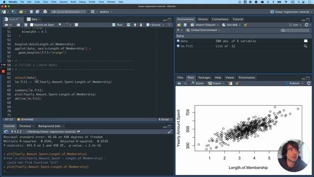Open the workspace panes layout icon
The width and height of the screenshot is (314, 177).
(93, 12)
